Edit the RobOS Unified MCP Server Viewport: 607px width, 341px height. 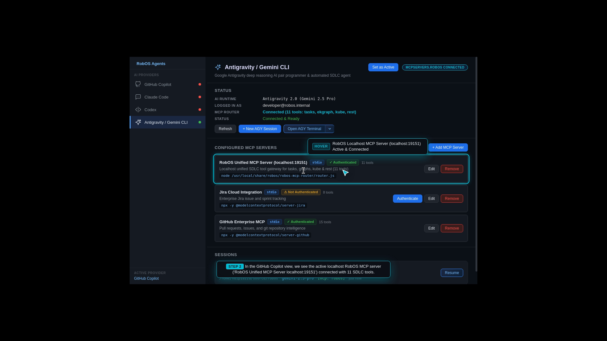point(432,169)
